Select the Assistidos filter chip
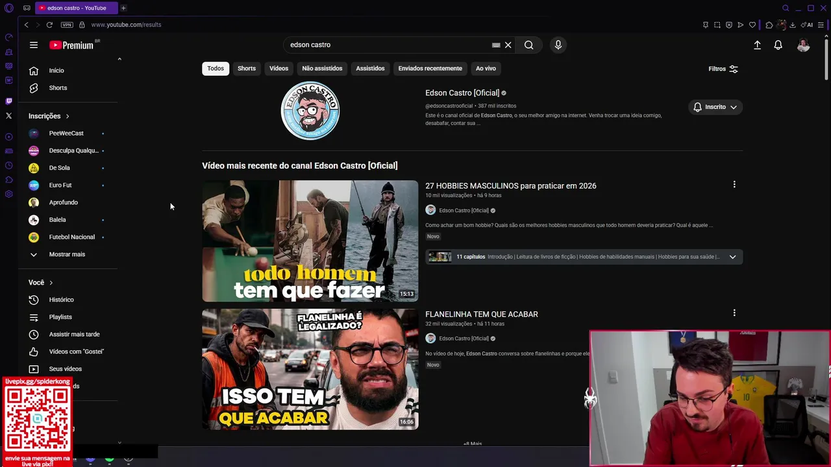Screen dimensions: 831x467 pyautogui.click(x=370, y=68)
